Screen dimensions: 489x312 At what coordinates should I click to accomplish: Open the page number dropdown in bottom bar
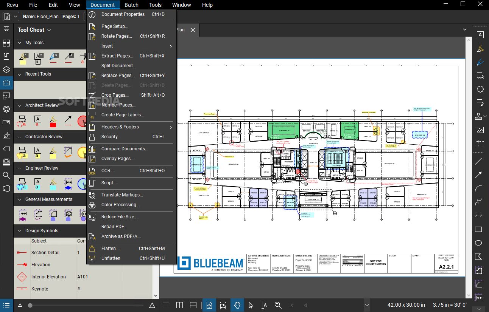366,305
